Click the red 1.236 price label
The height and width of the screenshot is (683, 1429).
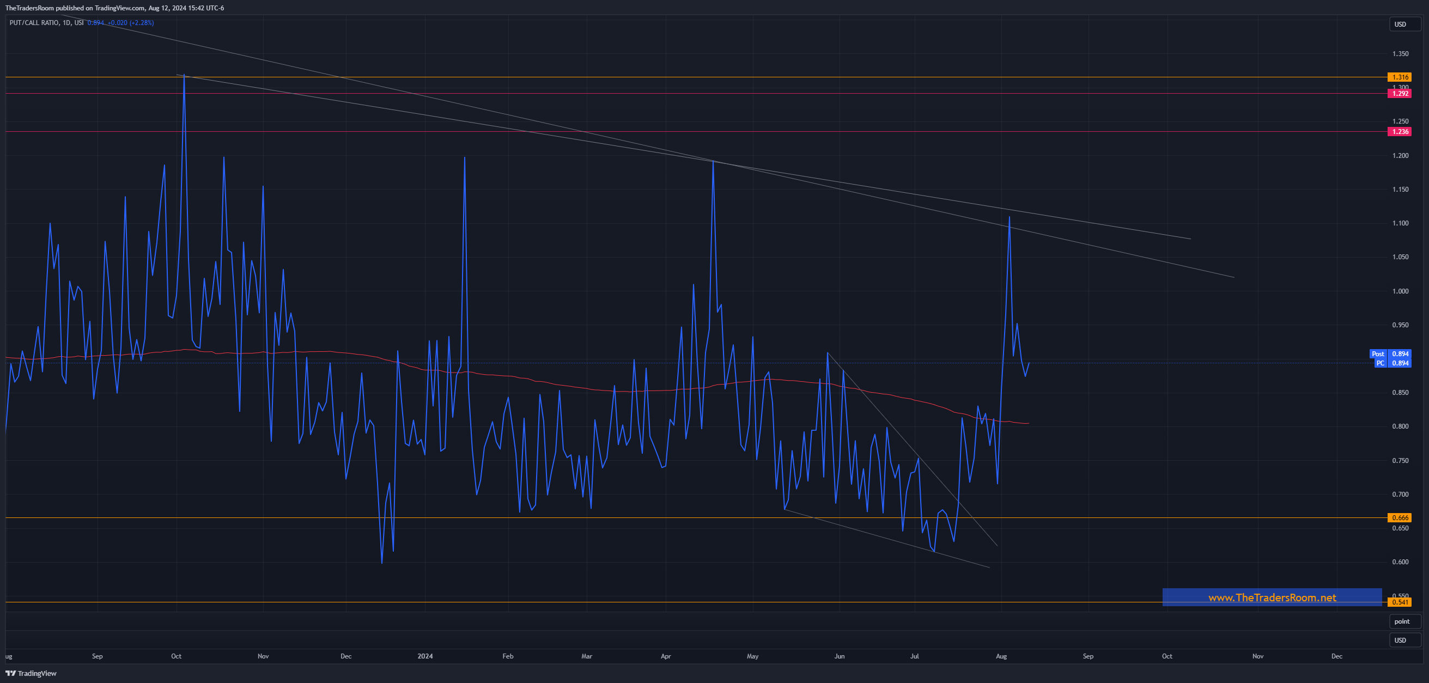click(1399, 132)
